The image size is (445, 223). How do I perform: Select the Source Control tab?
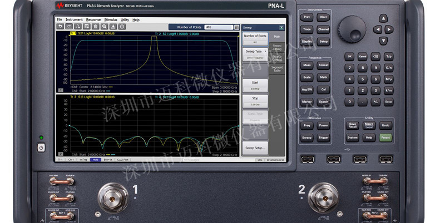[x=277, y=58]
